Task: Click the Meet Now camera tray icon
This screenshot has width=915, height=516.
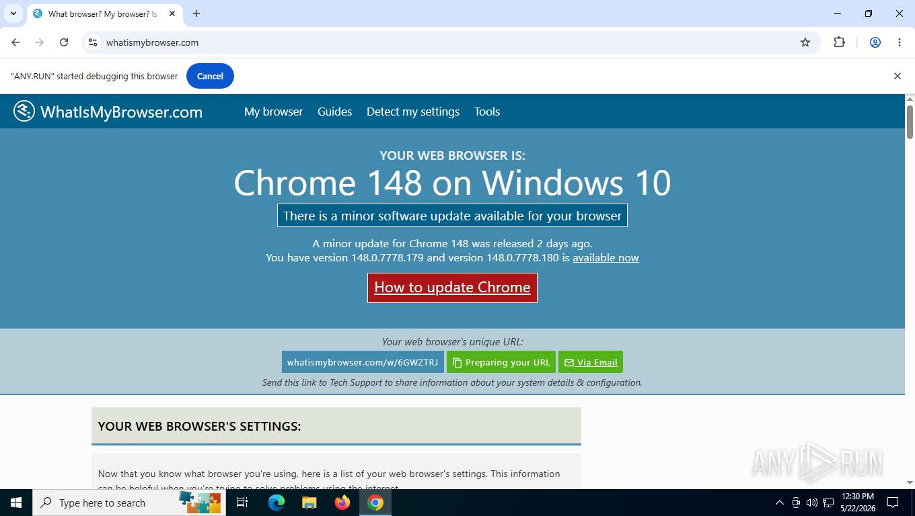Action: pos(796,503)
